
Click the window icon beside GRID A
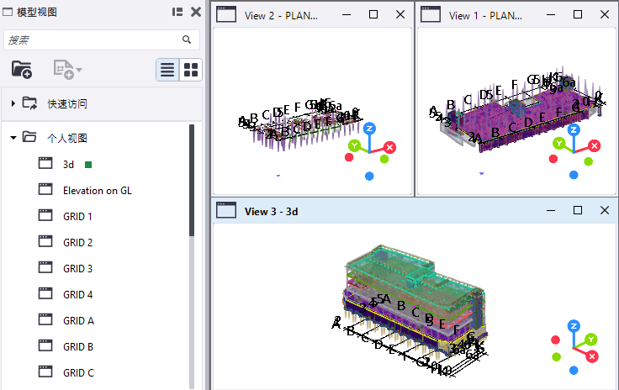click(x=45, y=319)
